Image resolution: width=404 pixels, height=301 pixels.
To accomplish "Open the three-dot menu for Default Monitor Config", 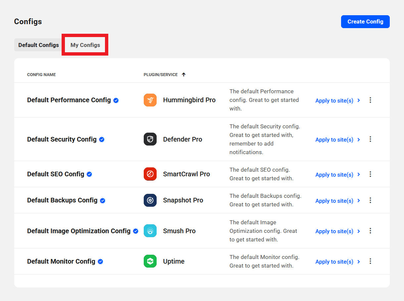I will pos(370,261).
